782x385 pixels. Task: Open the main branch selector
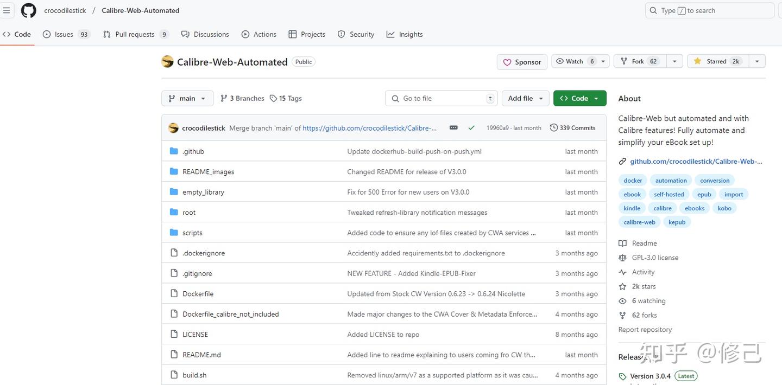[187, 98]
